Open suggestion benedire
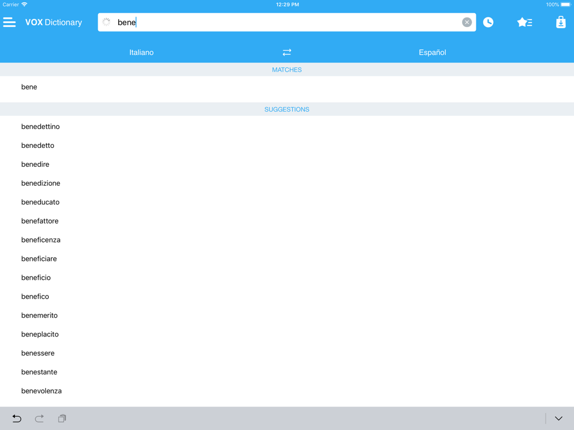 click(287, 164)
